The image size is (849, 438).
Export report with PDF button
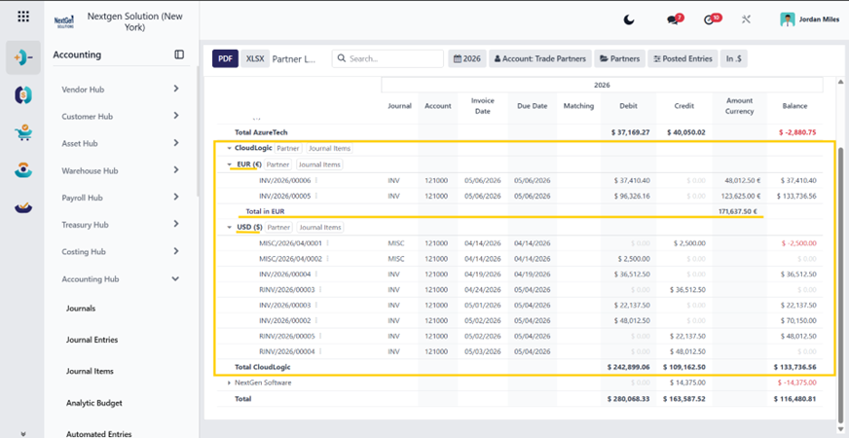[225, 58]
